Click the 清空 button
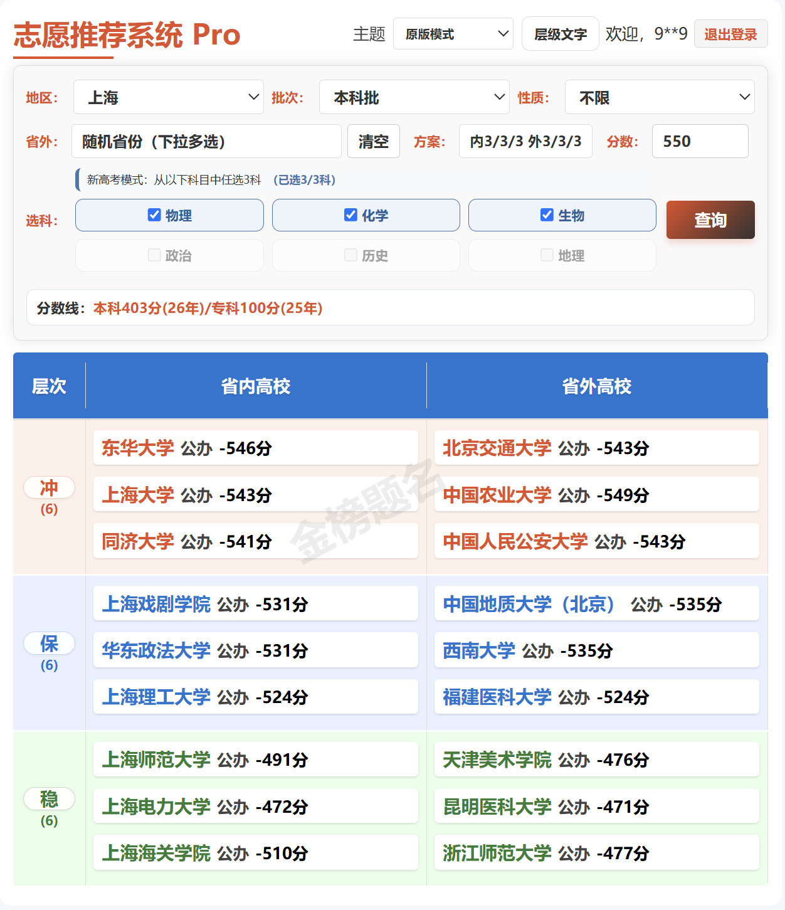 (374, 141)
